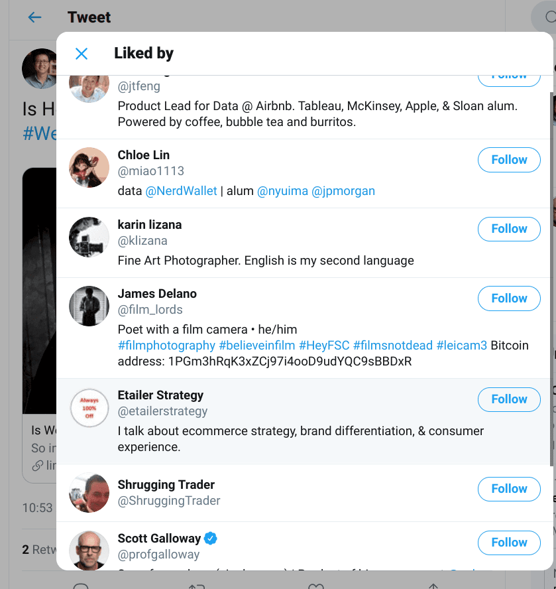Click the back arrow beside Tweet
The height and width of the screenshot is (589, 556).
point(34,17)
